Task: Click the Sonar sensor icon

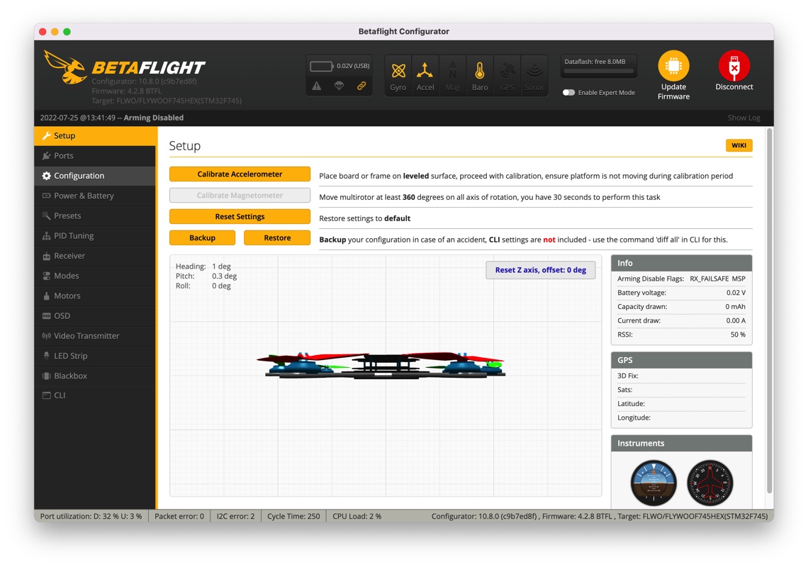Action: 534,76
